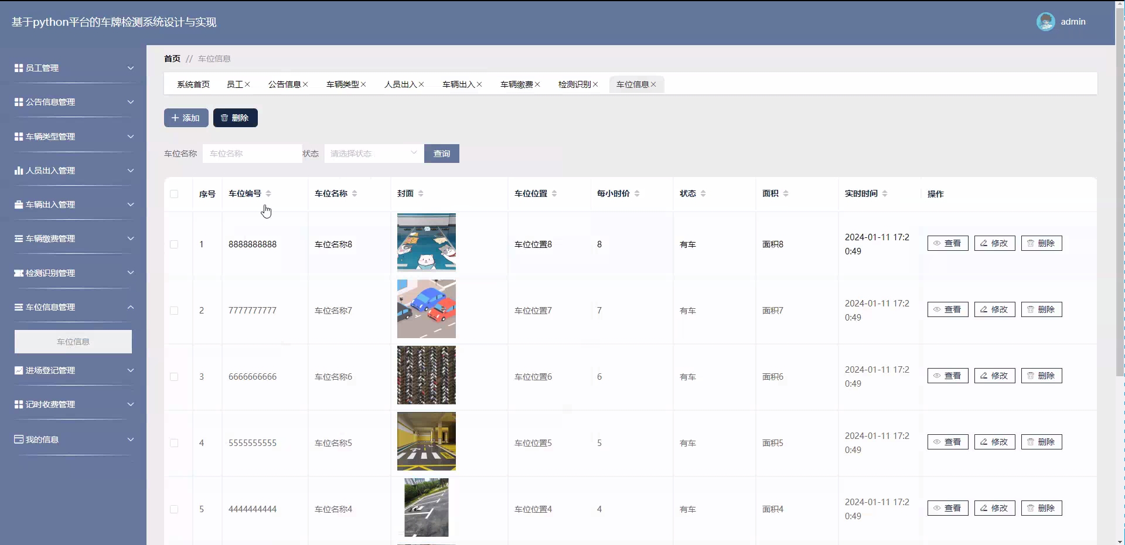The image size is (1125, 545).
Task: Sort by 车位名称 column arrows
Action: click(354, 193)
